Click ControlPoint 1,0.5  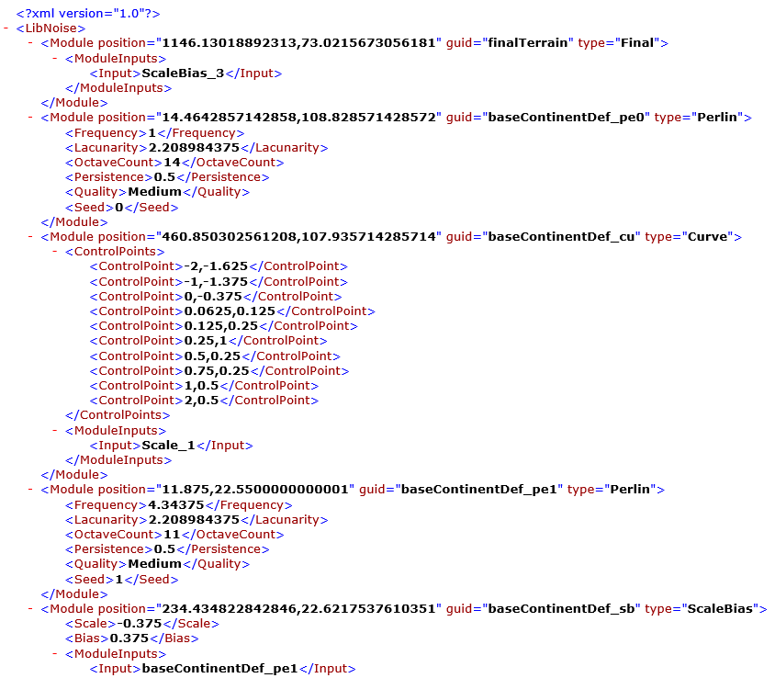coord(204,386)
